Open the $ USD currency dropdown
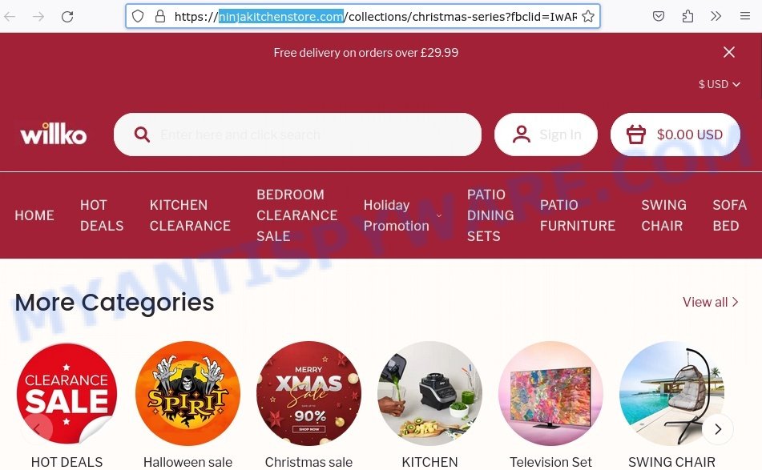The image size is (762, 470). (x=720, y=84)
